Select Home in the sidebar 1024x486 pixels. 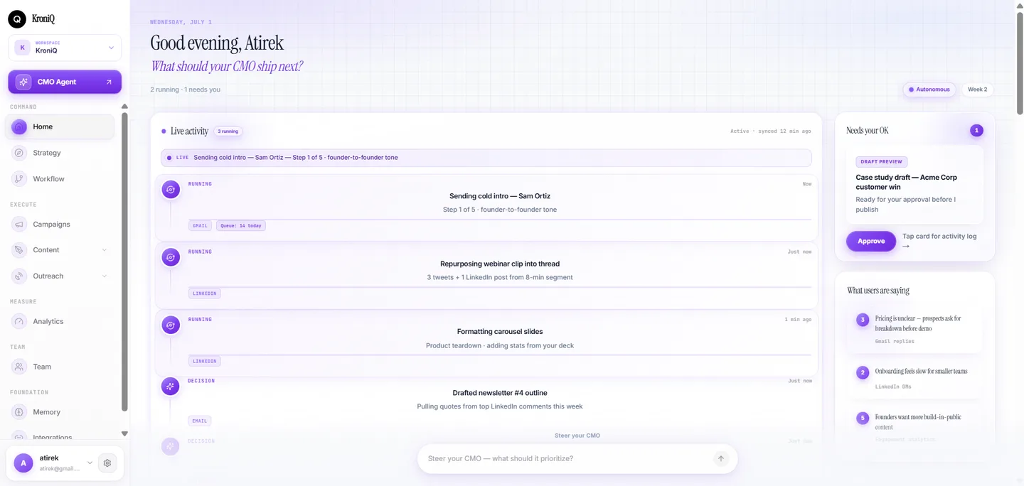pos(60,126)
